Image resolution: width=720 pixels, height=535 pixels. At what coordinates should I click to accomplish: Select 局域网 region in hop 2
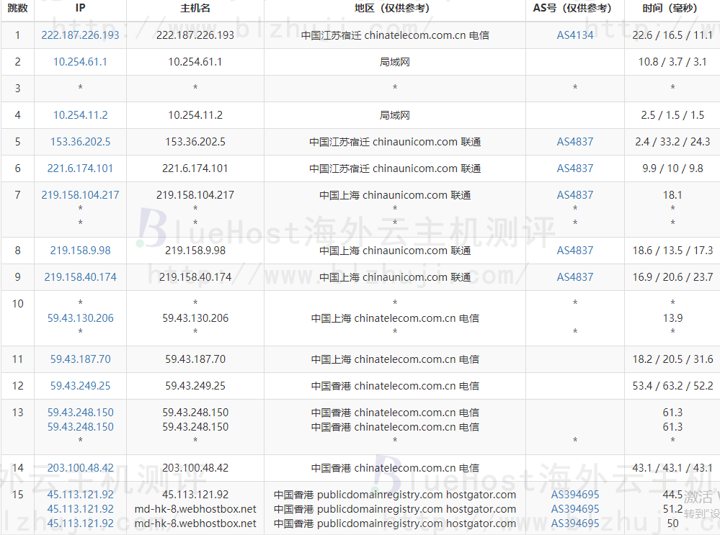pos(395,61)
